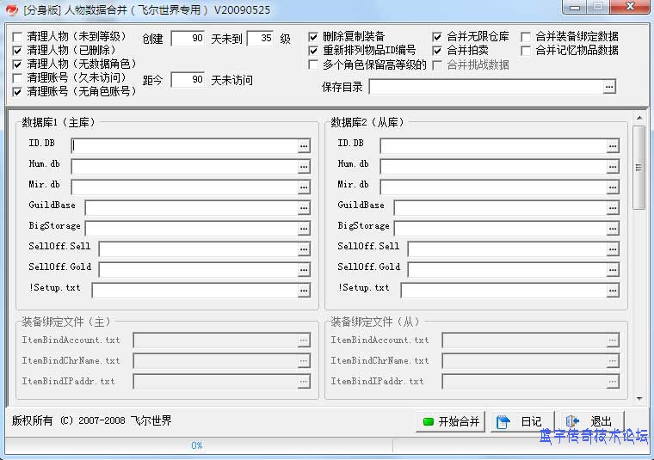
Task: Click in the main ID.DB path field
Action: tap(184, 146)
